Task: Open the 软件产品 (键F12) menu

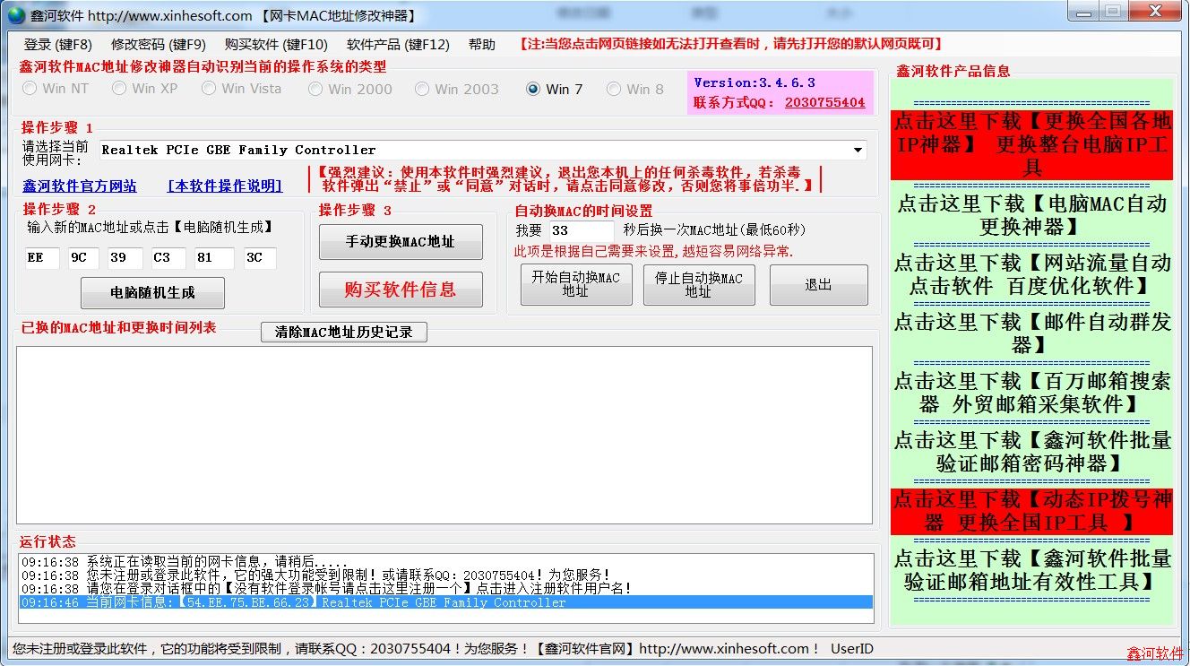Action: point(398,44)
